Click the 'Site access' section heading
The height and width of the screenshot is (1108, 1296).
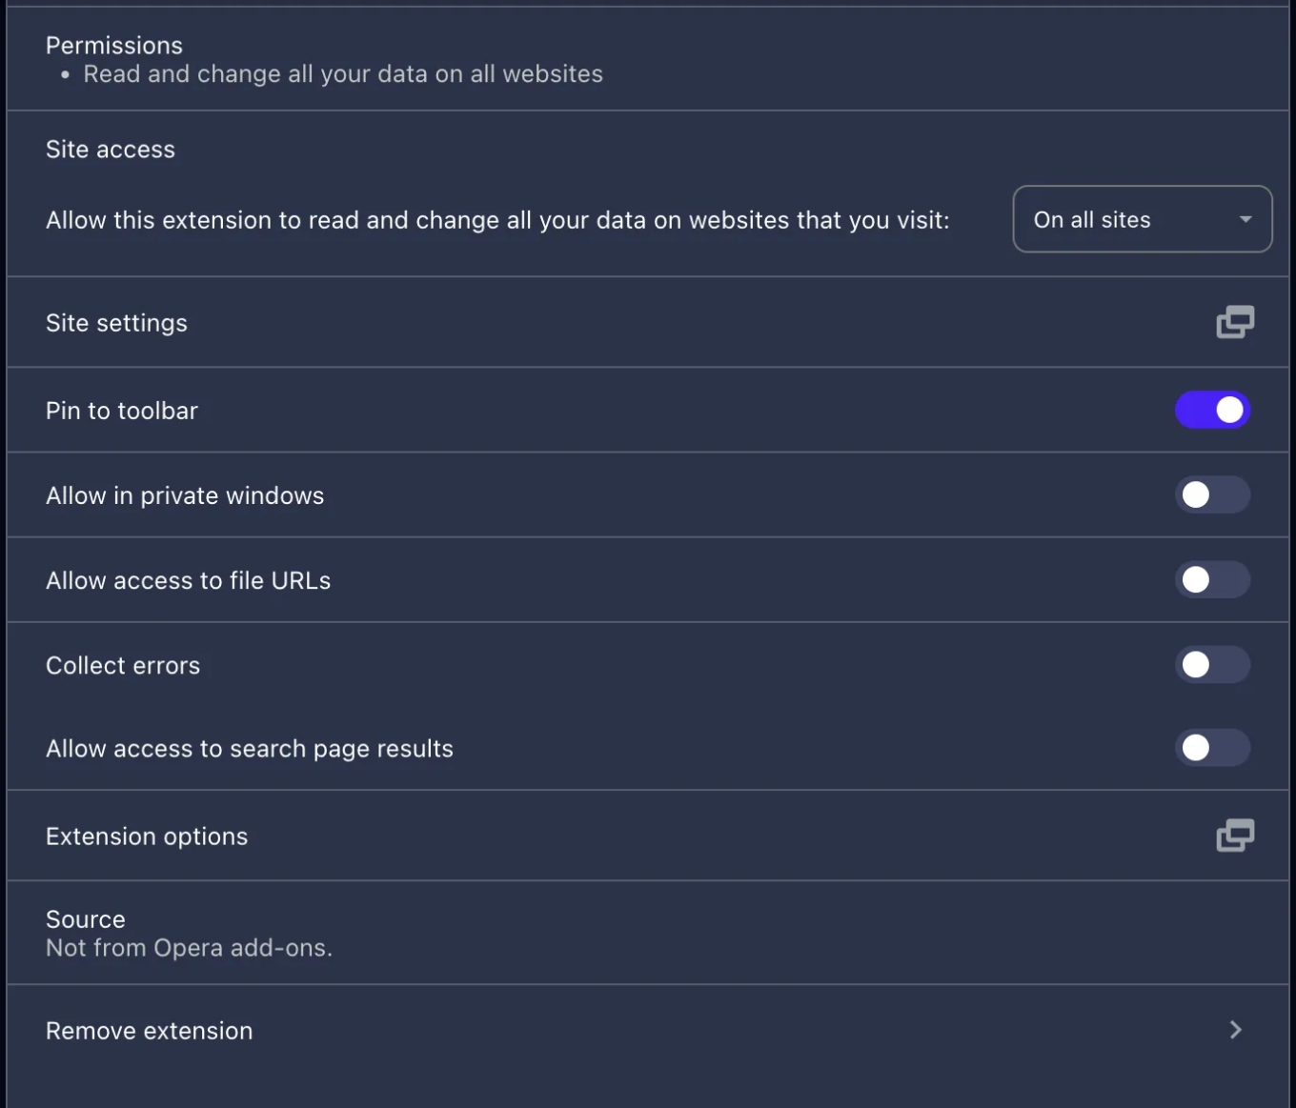point(111,150)
